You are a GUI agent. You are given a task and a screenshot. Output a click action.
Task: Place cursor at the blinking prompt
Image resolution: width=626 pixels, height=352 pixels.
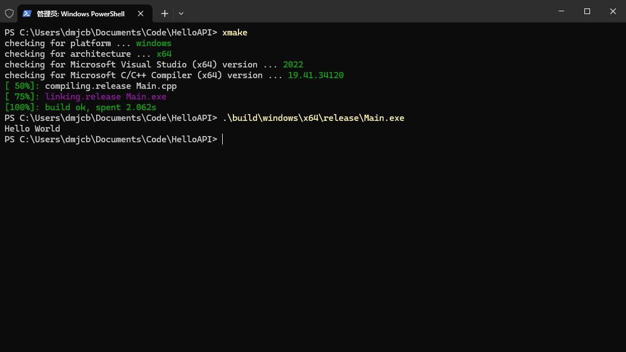click(223, 139)
